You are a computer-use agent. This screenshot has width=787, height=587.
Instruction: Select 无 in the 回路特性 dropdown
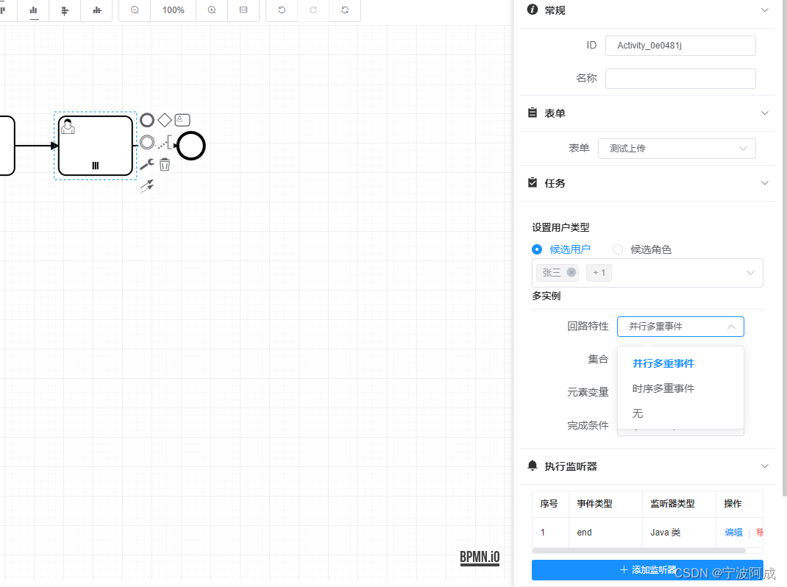637,413
